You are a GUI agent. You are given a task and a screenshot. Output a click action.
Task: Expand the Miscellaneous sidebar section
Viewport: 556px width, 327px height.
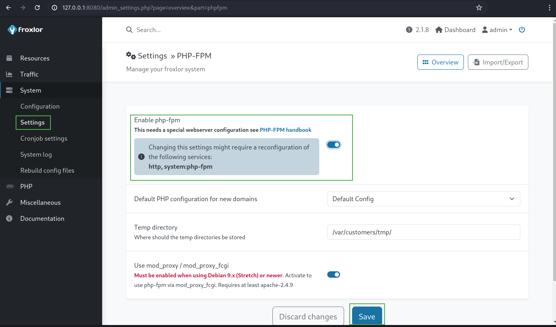pyautogui.click(x=51, y=202)
